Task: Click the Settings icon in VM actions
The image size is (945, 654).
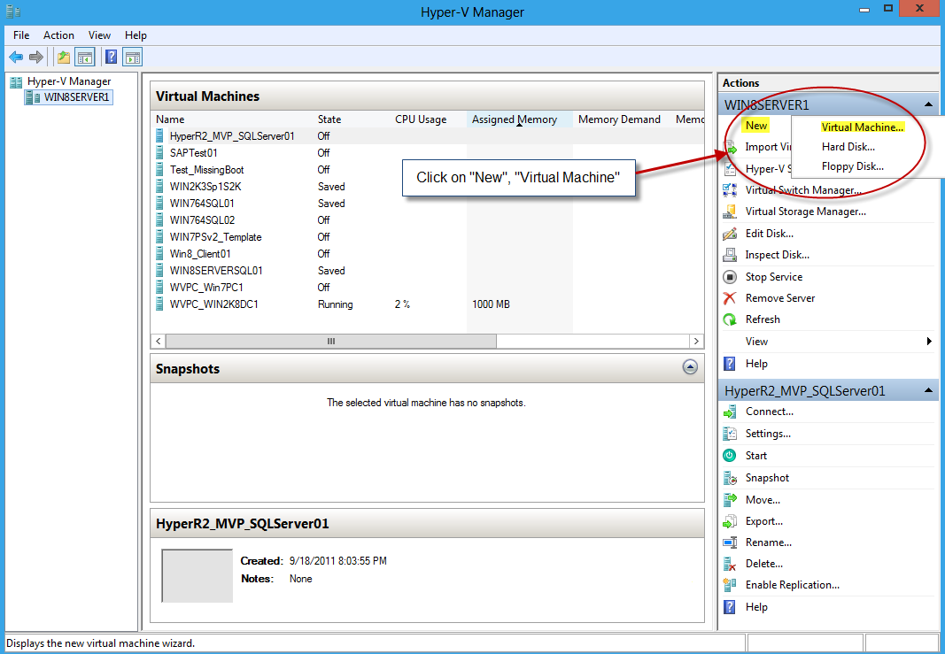Action: 730,434
